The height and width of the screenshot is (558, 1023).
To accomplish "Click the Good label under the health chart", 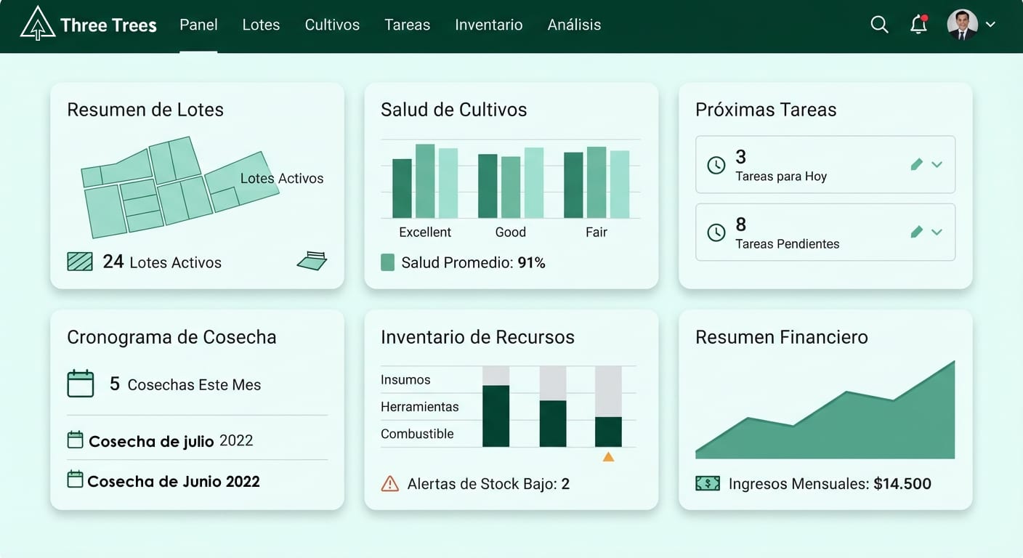I will (511, 232).
